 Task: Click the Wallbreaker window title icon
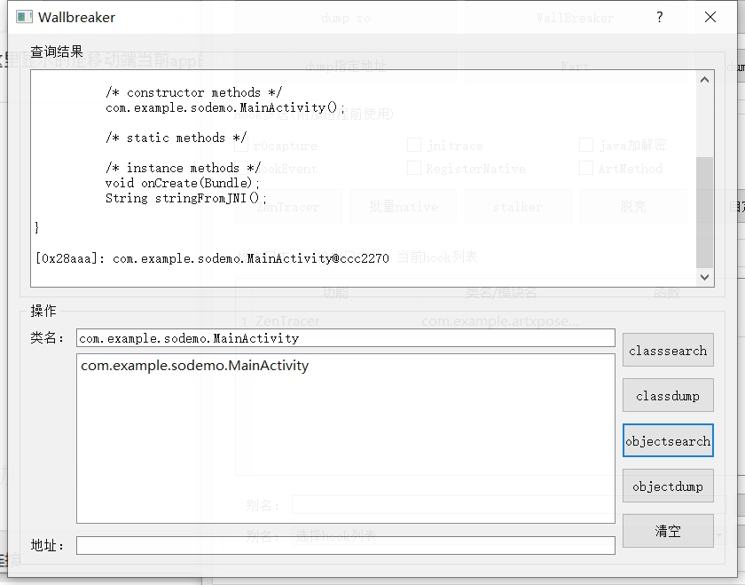[24, 17]
